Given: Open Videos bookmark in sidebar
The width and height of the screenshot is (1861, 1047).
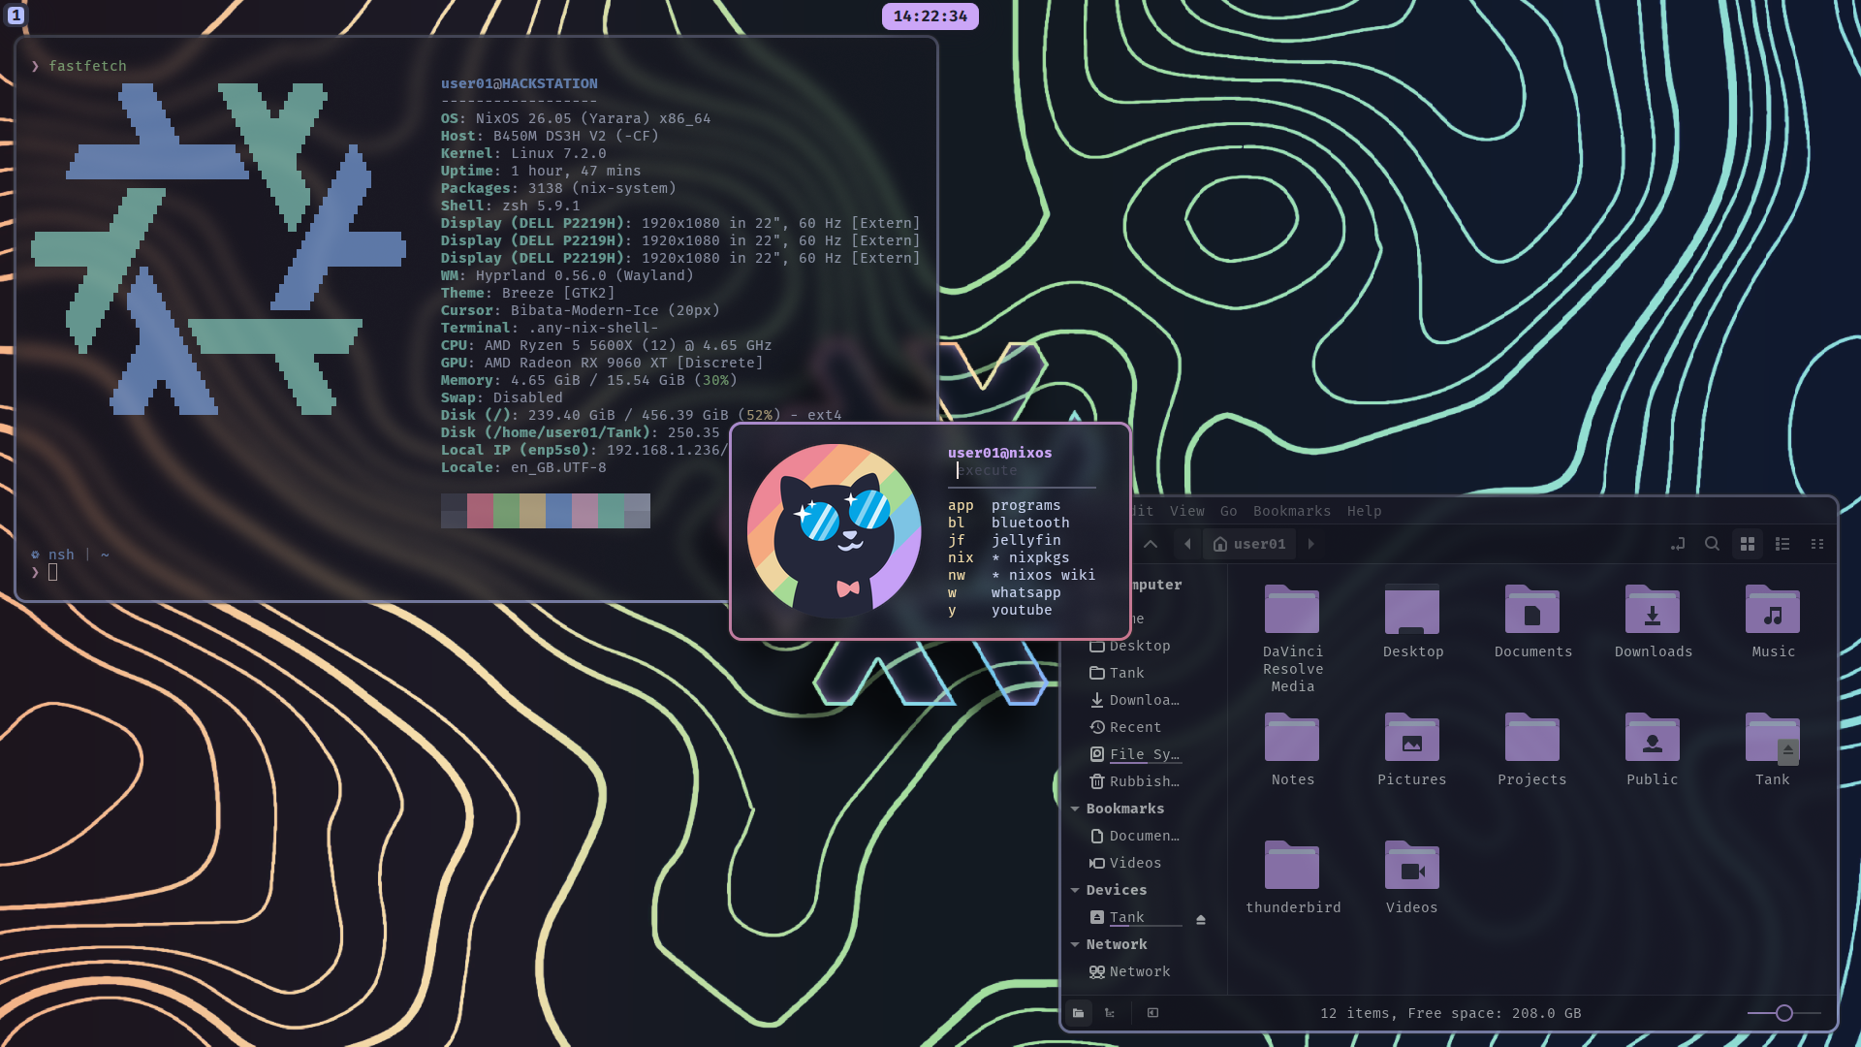Looking at the screenshot, I should click(1125, 863).
